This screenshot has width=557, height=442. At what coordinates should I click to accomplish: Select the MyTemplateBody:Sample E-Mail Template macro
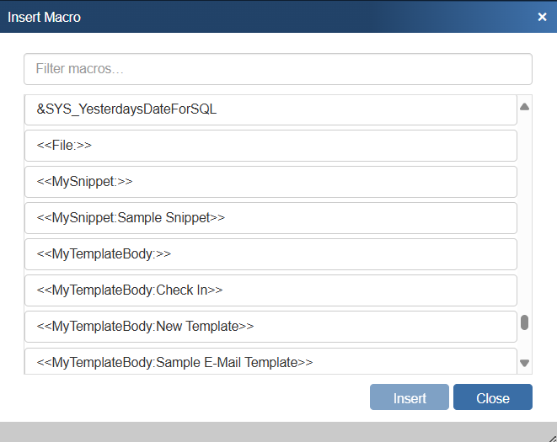click(270, 362)
